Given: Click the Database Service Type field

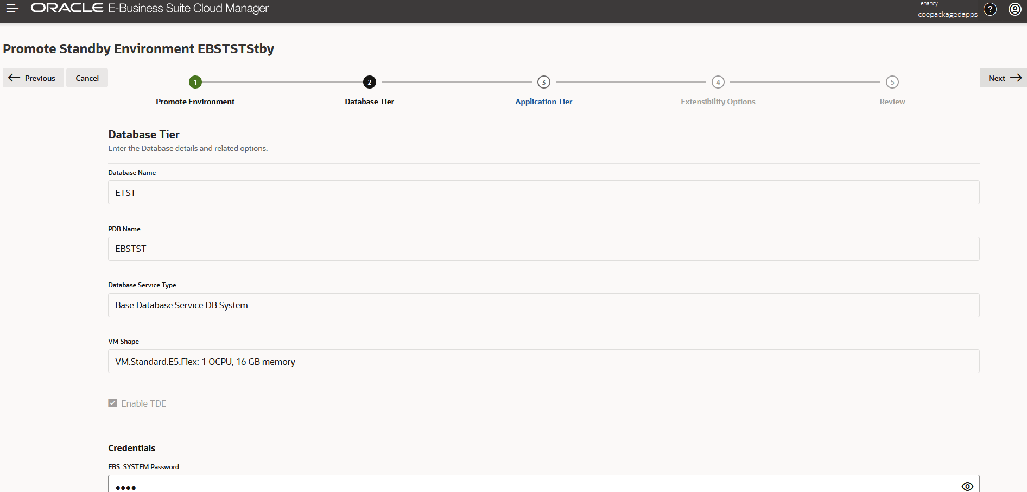Looking at the screenshot, I should pos(544,305).
